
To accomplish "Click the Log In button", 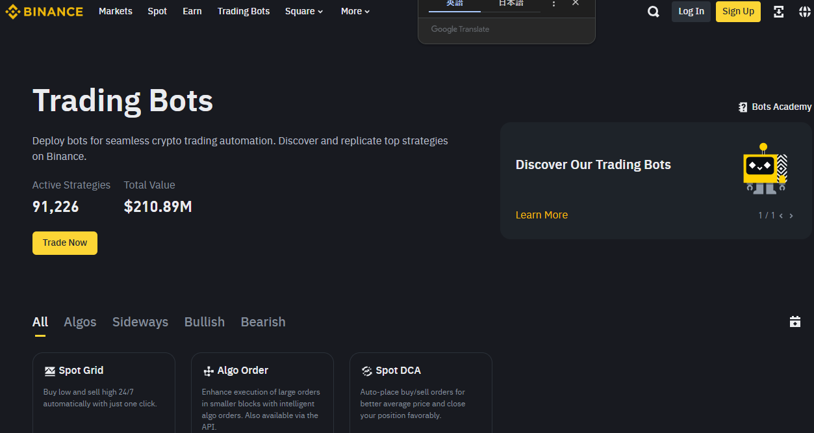I will 691,12.
